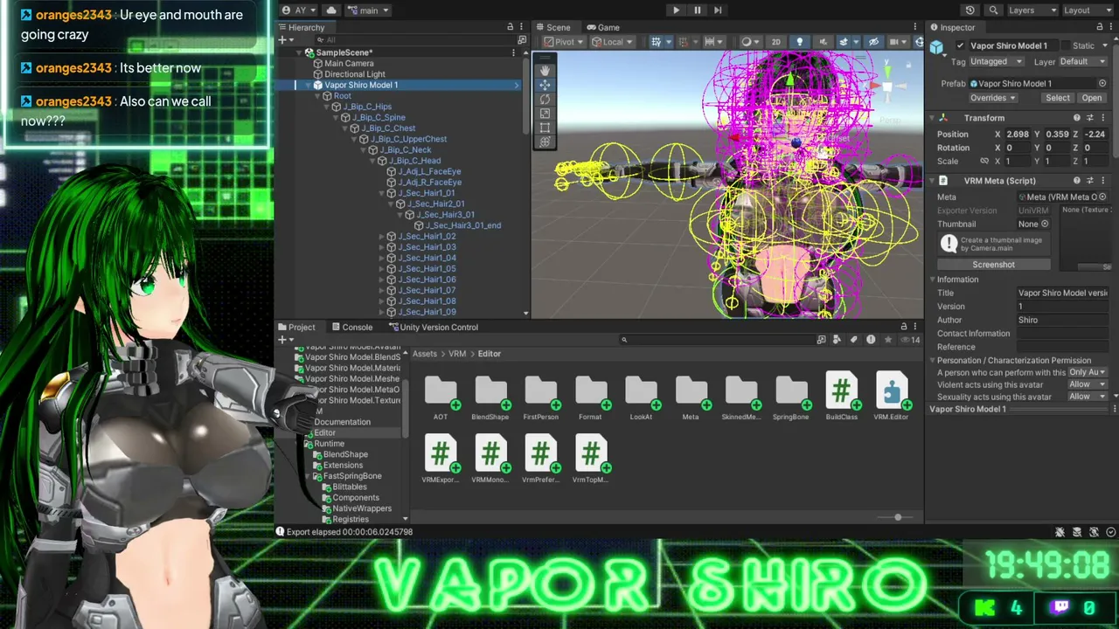Open the AOT folder
Image resolution: width=1119 pixels, height=629 pixels.
coord(441,398)
